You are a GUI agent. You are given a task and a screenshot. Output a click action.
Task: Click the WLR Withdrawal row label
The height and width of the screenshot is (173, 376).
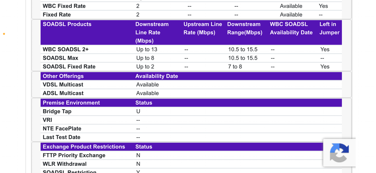64,164
